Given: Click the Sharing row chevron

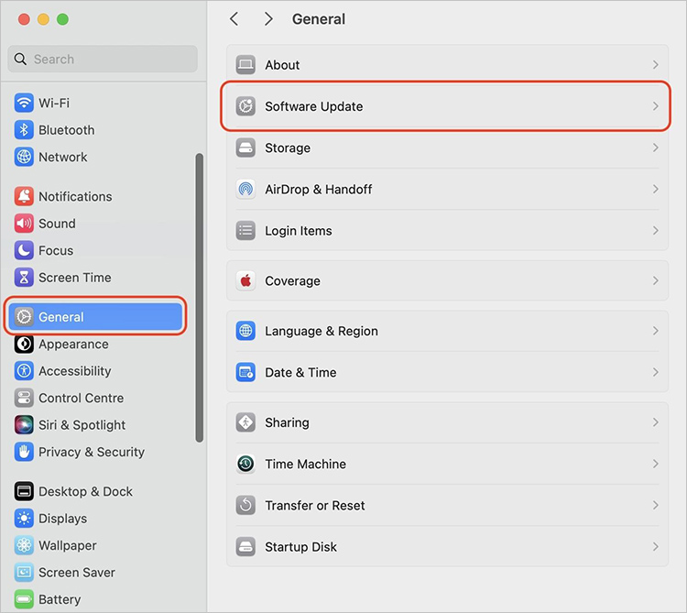Looking at the screenshot, I should pyautogui.click(x=656, y=422).
